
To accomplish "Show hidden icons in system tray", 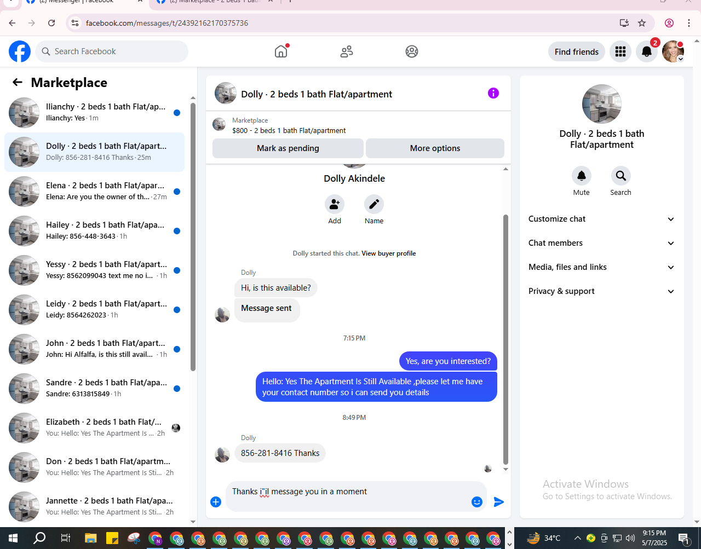I will (x=577, y=538).
